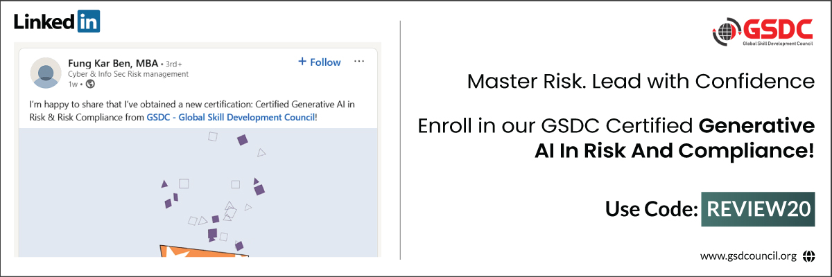
Task: Open Fung Kar Ben, MBA profile name
Action: (112, 64)
